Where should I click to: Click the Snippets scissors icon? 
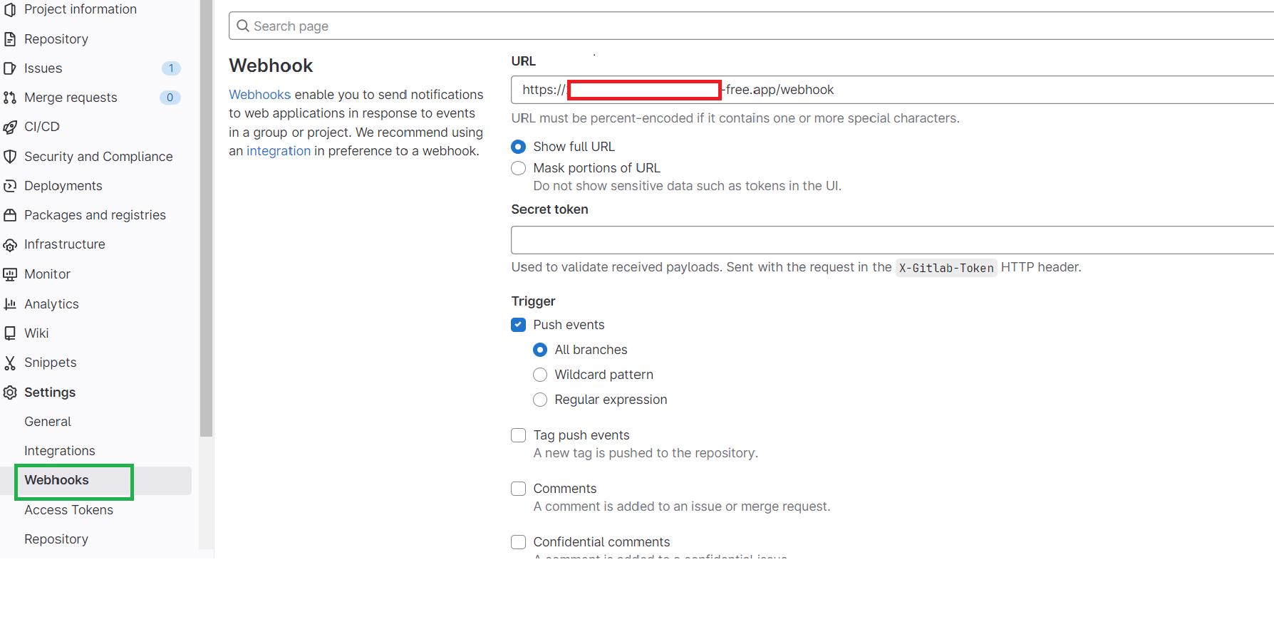tap(10, 363)
